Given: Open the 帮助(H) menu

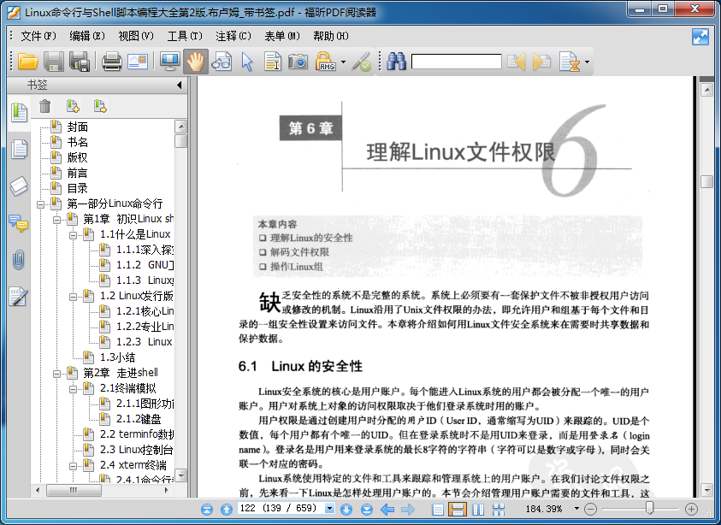Looking at the screenshot, I should (x=331, y=36).
